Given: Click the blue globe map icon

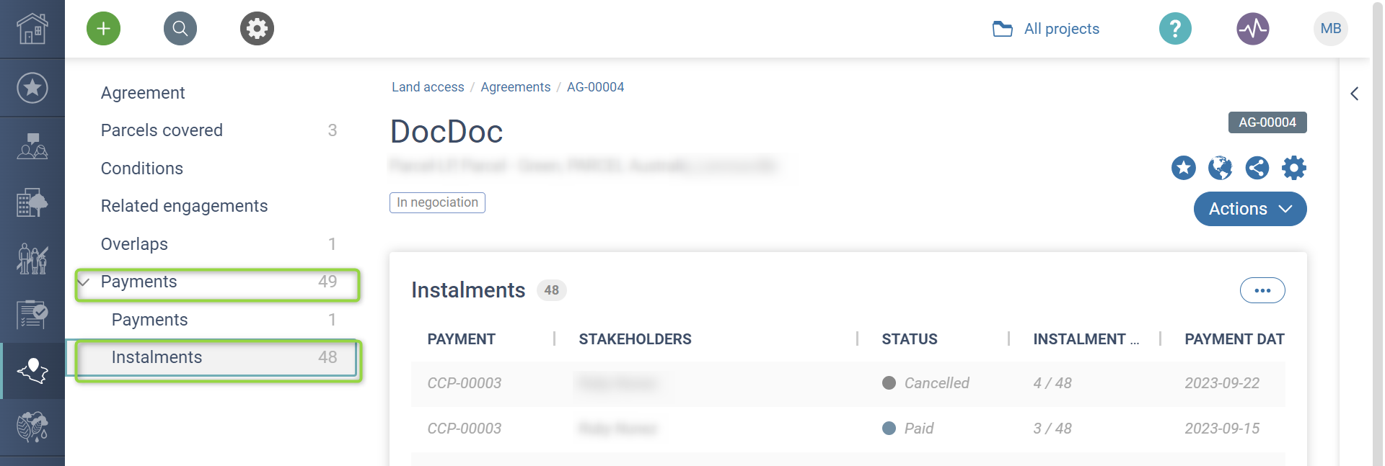Looking at the screenshot, I should point(1221,168).
